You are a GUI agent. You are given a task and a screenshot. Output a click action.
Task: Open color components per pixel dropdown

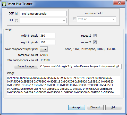click(x=44, y=49)
